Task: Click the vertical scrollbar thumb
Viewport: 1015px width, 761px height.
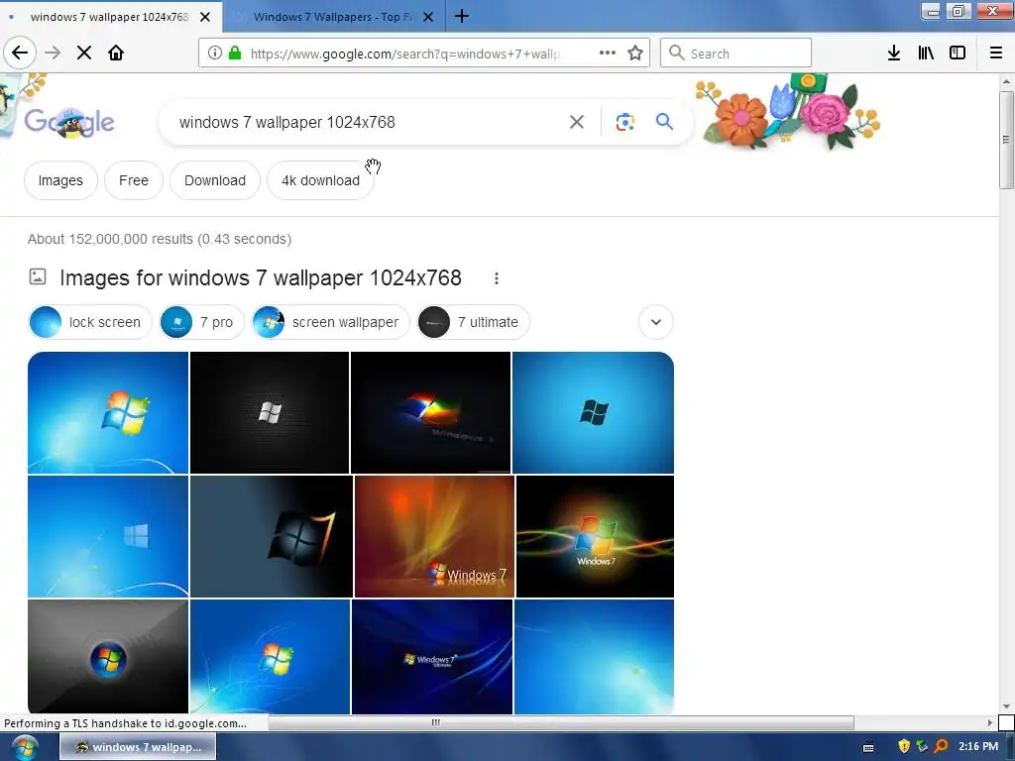Action: point(1006,140)
